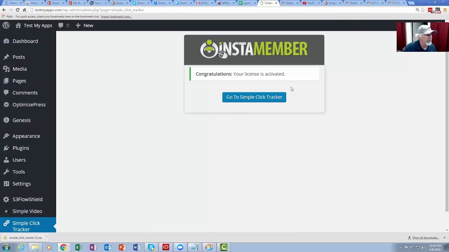Launch Internet Explorer from taskbar
Image resolution: width=449 pixels, height=252 pixels.
pos(21,247)
